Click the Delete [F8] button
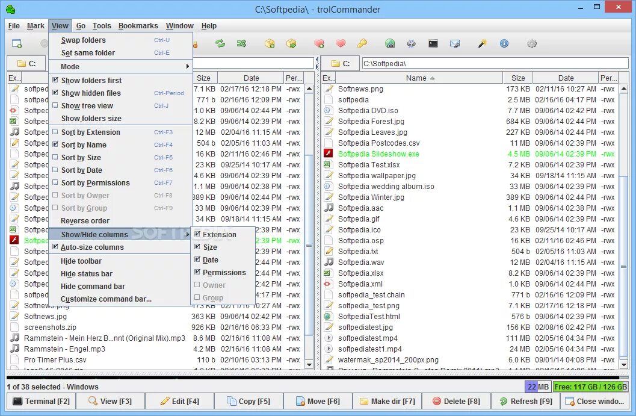This screenshot has width=636, height=416. (456, 401)
